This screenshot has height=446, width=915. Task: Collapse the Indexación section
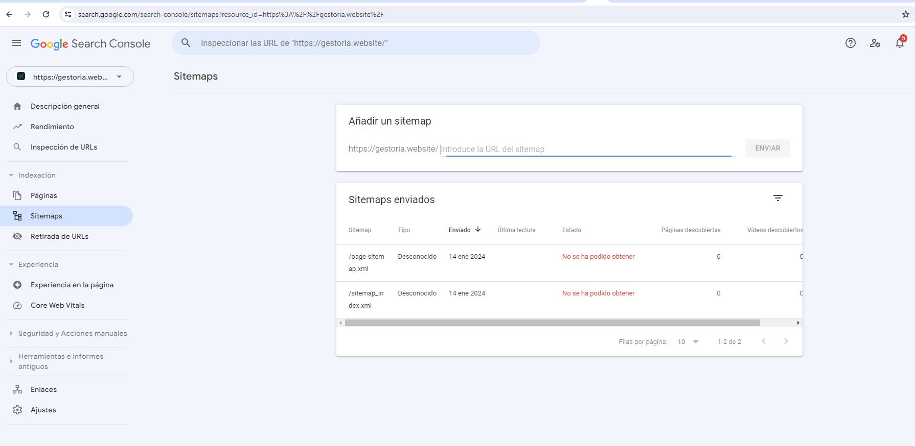11,175
